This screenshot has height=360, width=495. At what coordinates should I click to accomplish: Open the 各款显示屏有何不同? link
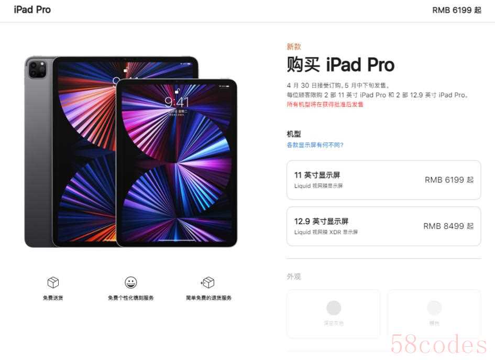tap(315, 145)
